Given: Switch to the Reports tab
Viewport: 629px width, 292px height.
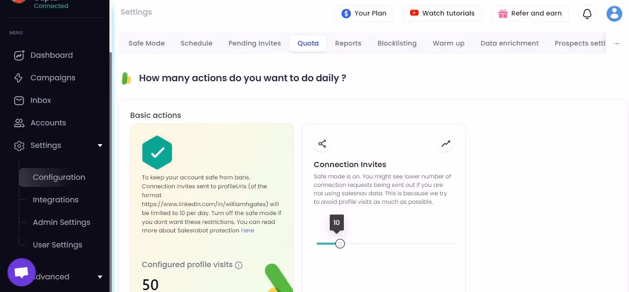Looking at the screenshot, I should [x=348, y=43].
